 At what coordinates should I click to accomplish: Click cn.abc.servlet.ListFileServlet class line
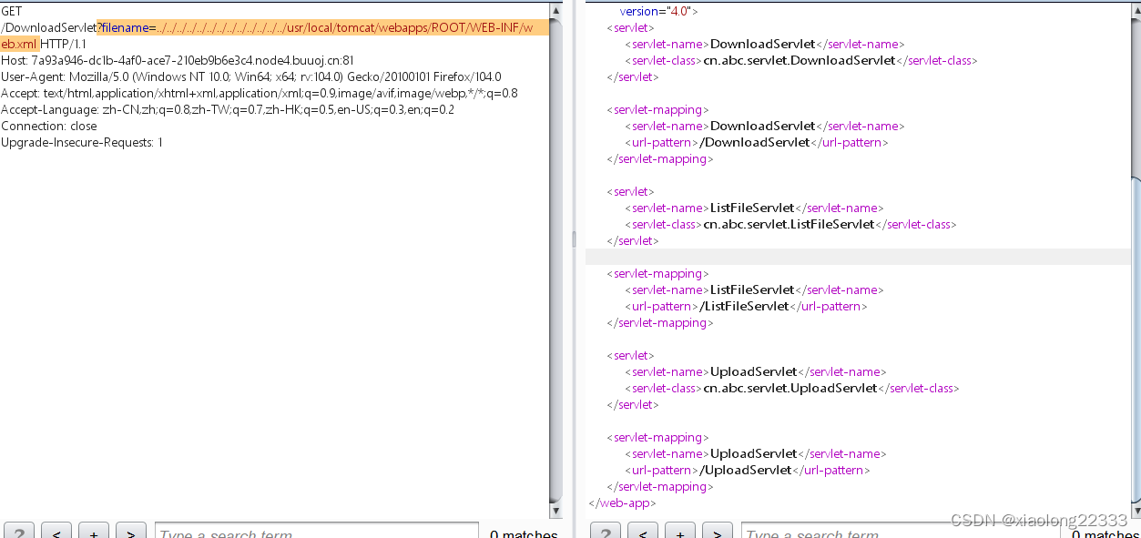(x=790, y=225)
